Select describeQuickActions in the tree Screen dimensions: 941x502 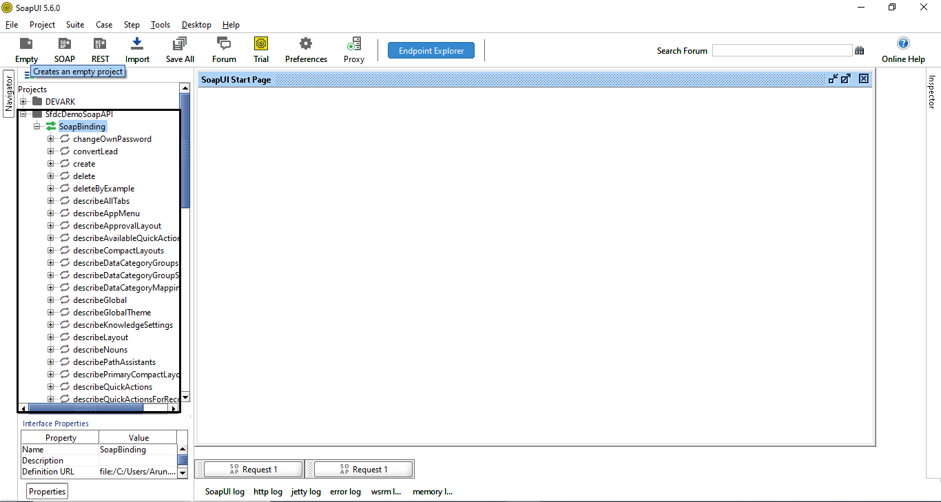pyautogui.click(x=113, y=387)
